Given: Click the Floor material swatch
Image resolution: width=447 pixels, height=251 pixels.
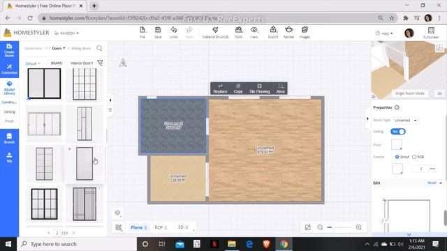Looking at the screenshot, I should tap(397, 144).
